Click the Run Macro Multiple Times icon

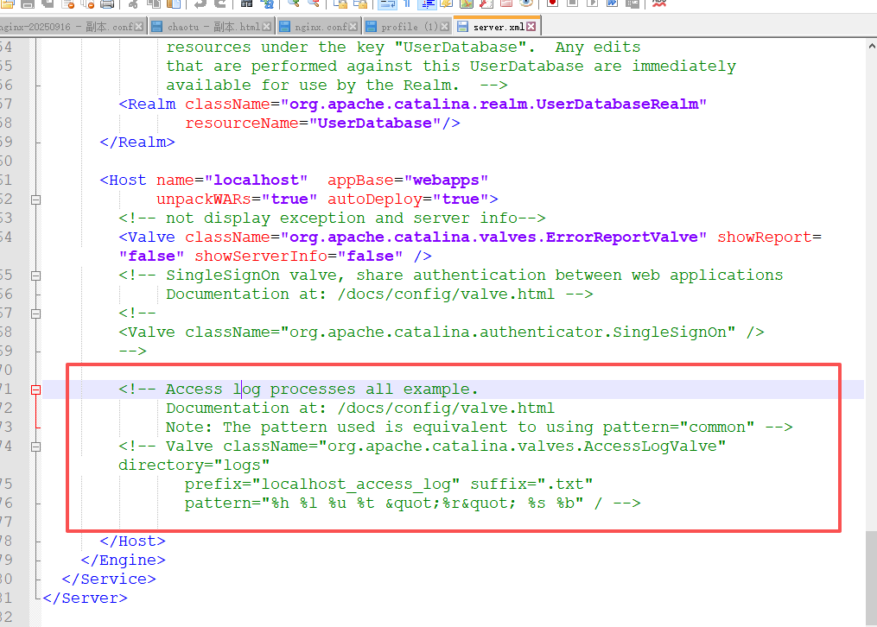612,3
